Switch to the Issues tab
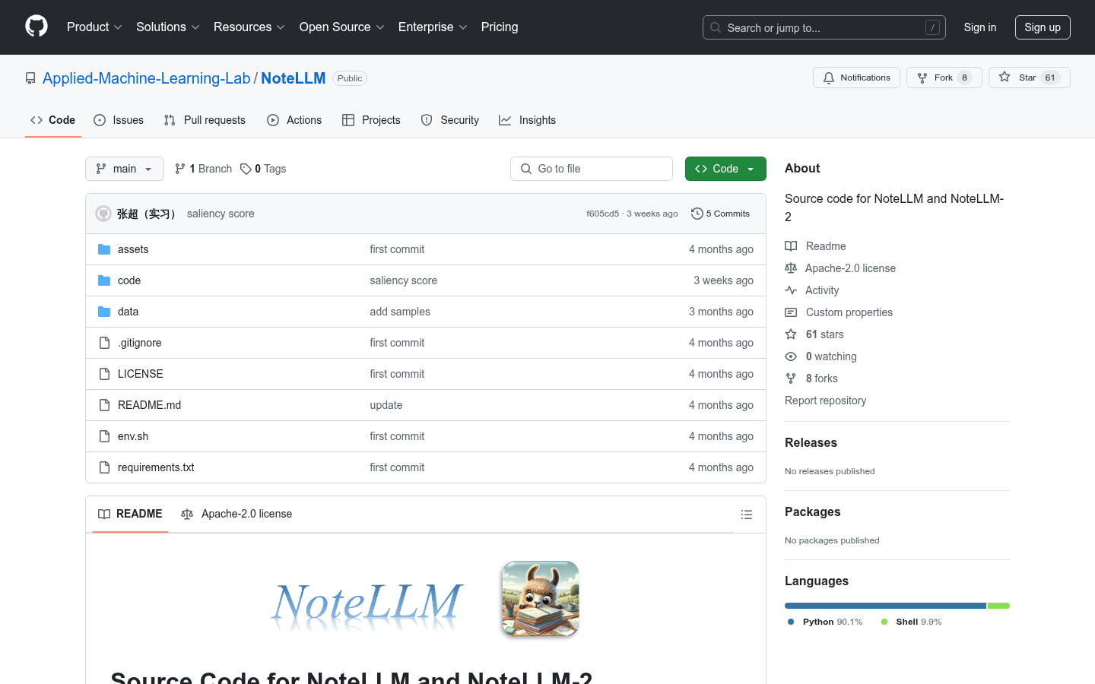The width and height of the screenshot is (1095, 684). point(119,120)
